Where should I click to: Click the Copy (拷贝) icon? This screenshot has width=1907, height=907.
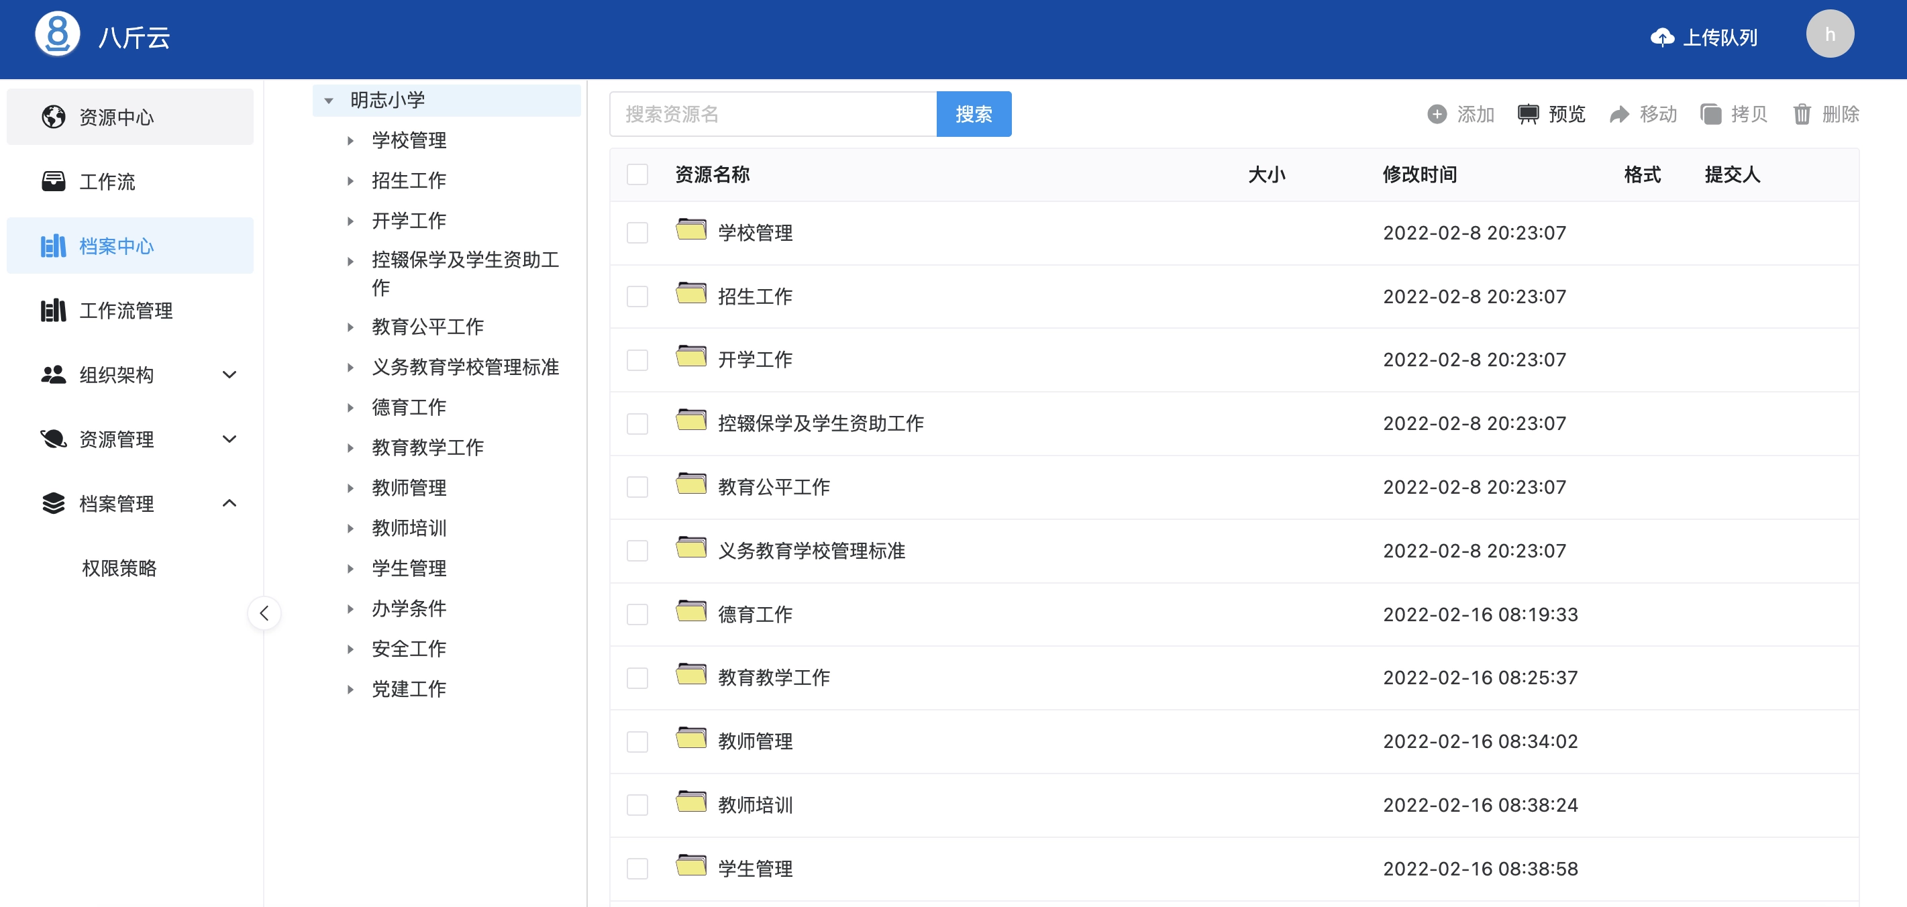1710,114
